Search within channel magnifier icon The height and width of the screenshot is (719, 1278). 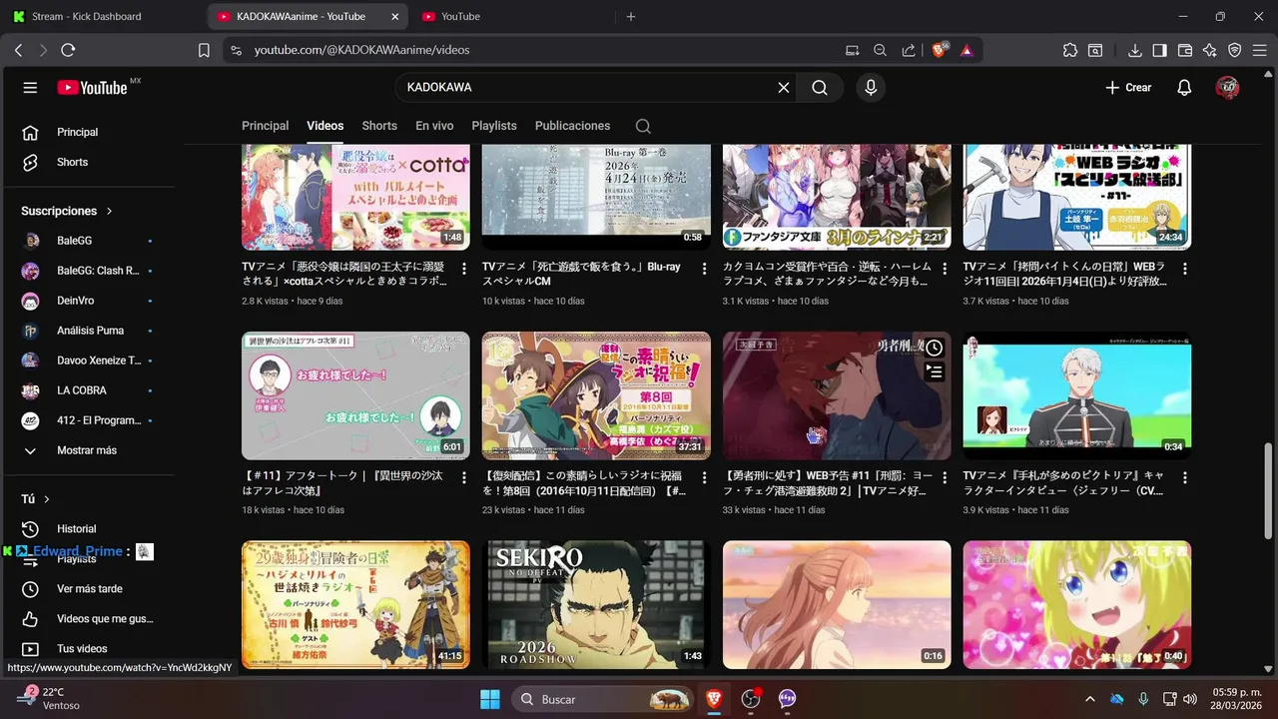tap(643, 126)
